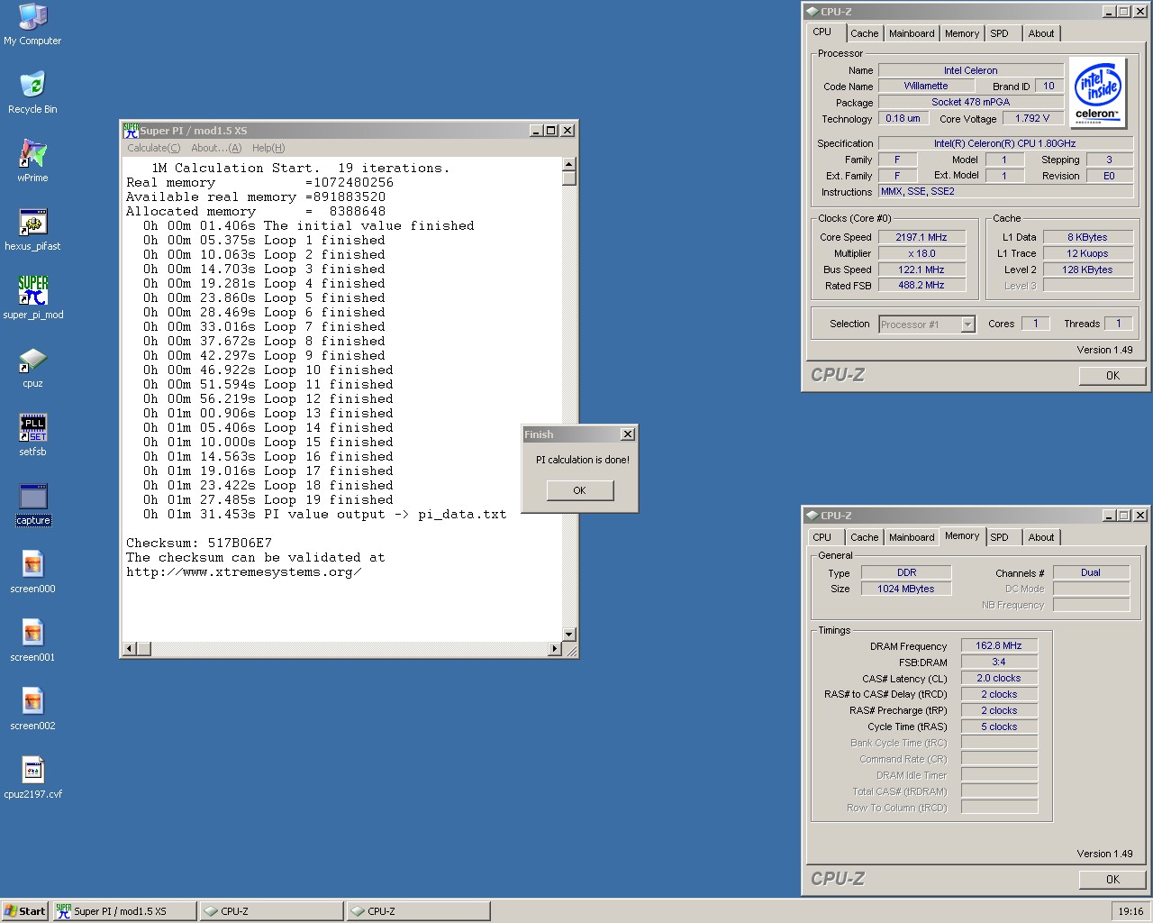Viewport: 1153px width, 923px height.
Task: Confirm the PI calculation done dialog with OK
Action: pos(579,490)
